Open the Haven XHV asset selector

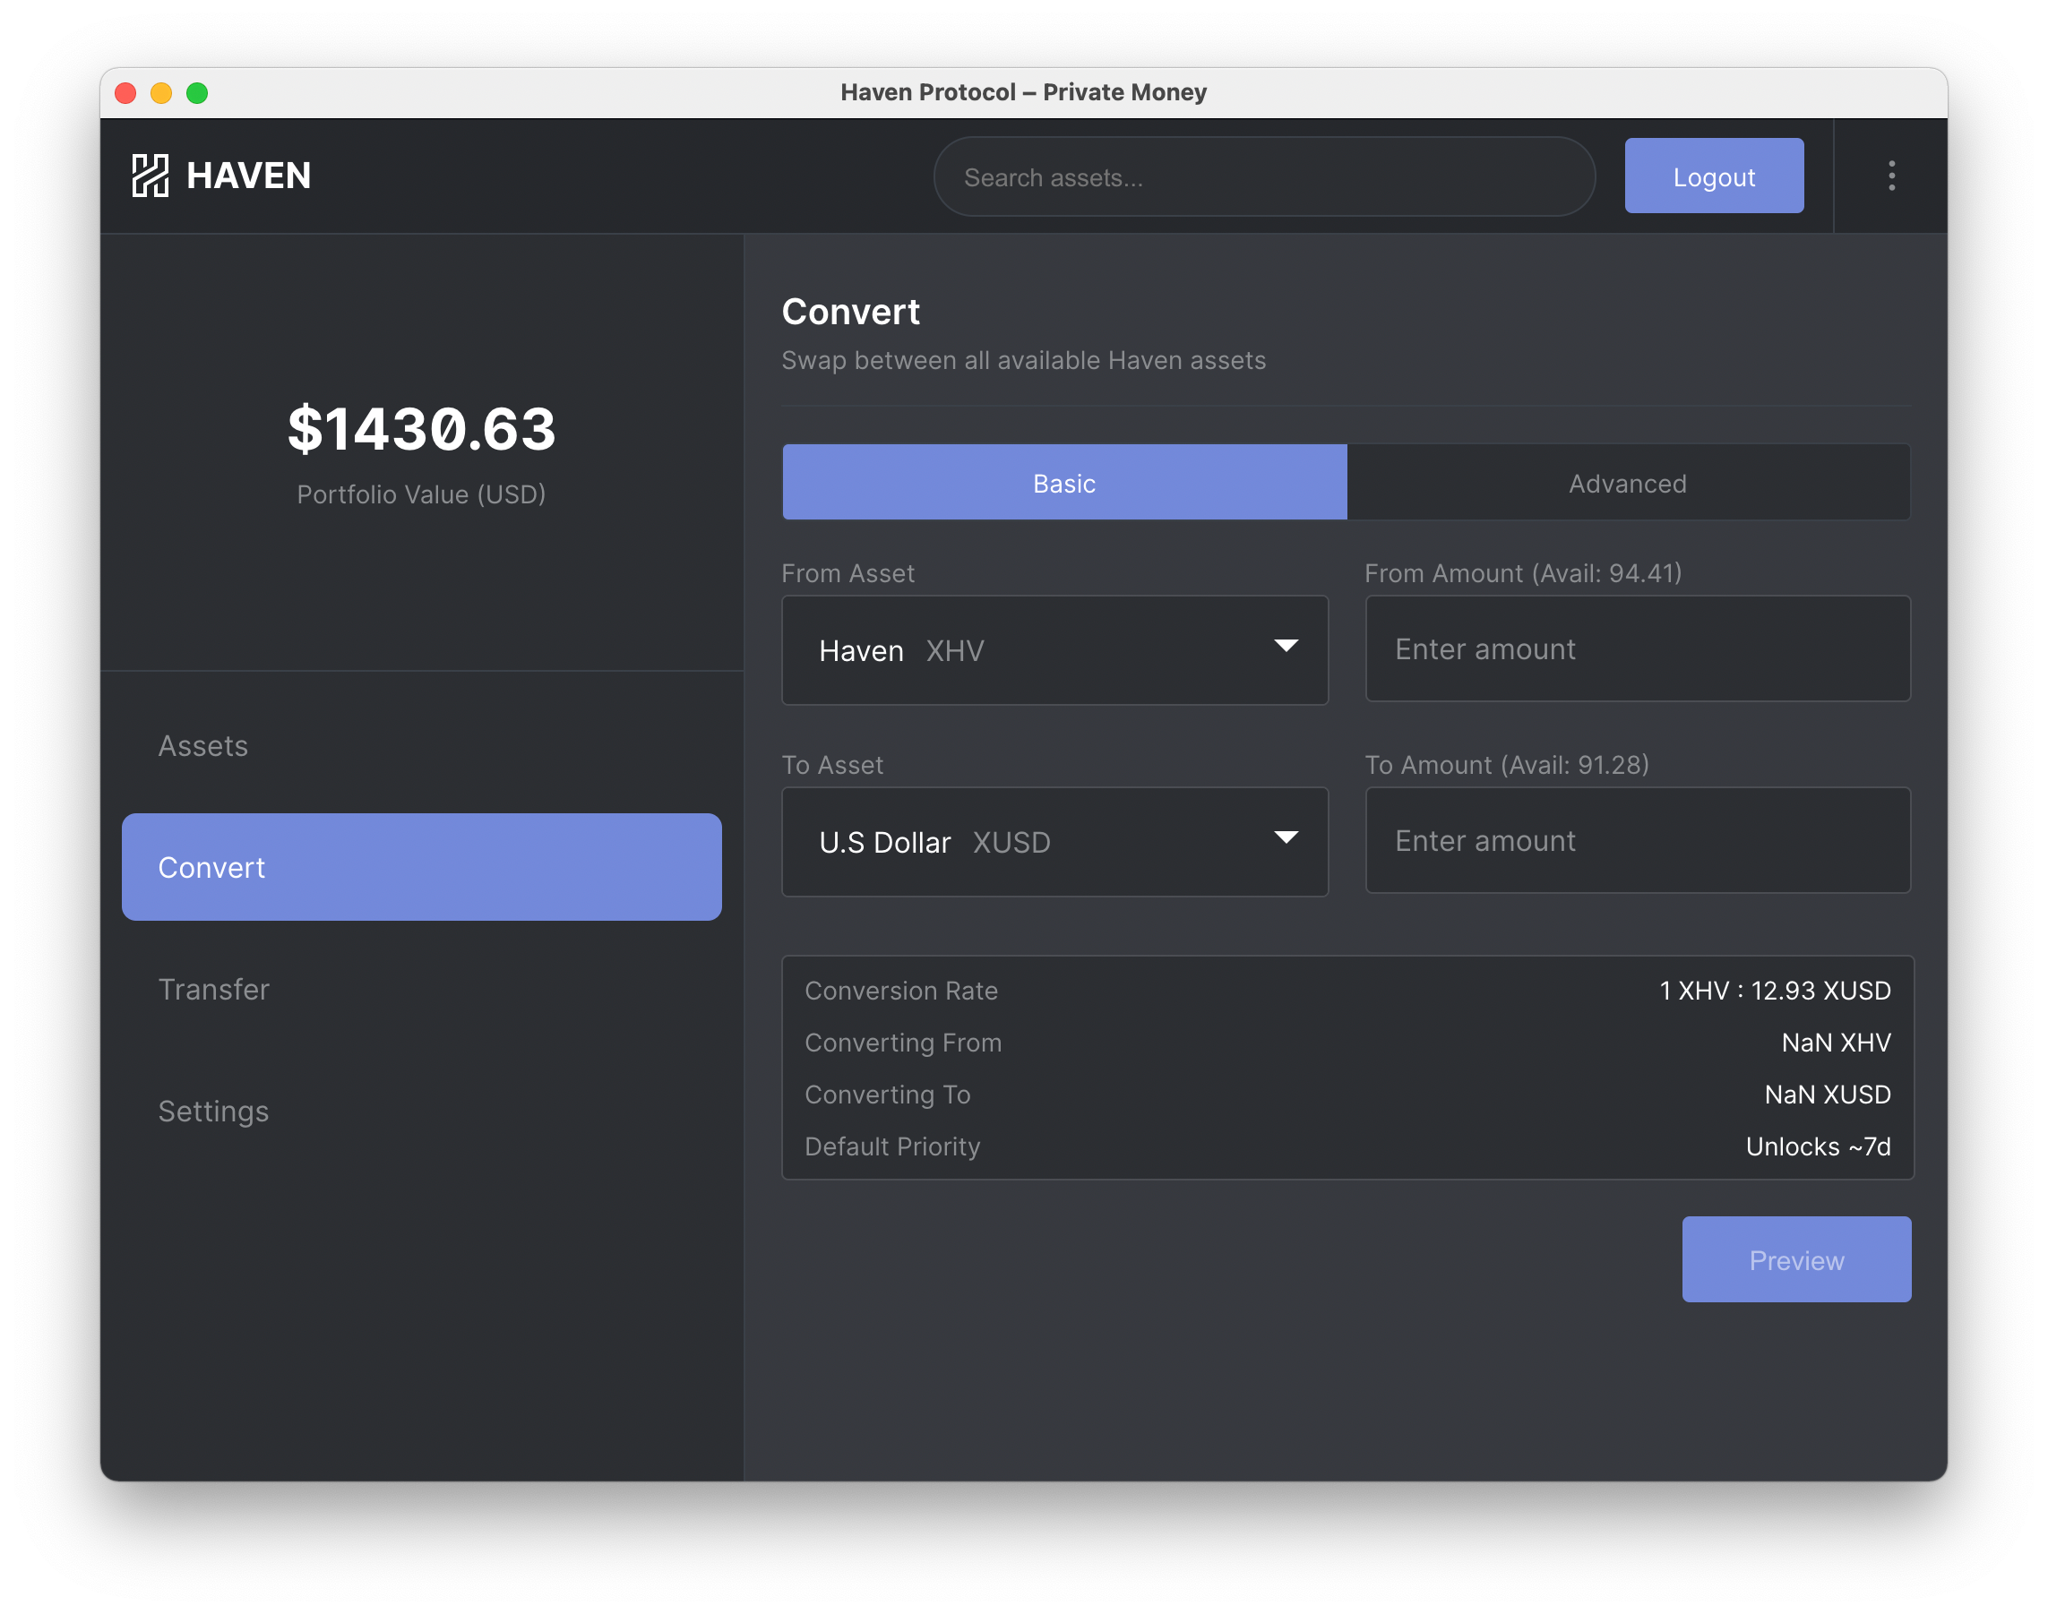click(x=1054, y=650)
